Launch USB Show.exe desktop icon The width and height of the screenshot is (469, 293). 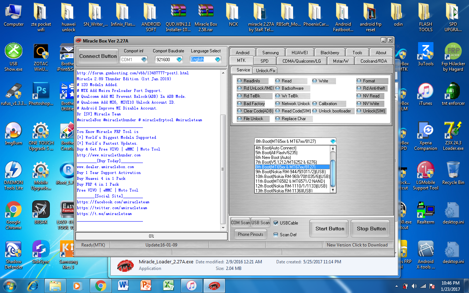point(14,57)
